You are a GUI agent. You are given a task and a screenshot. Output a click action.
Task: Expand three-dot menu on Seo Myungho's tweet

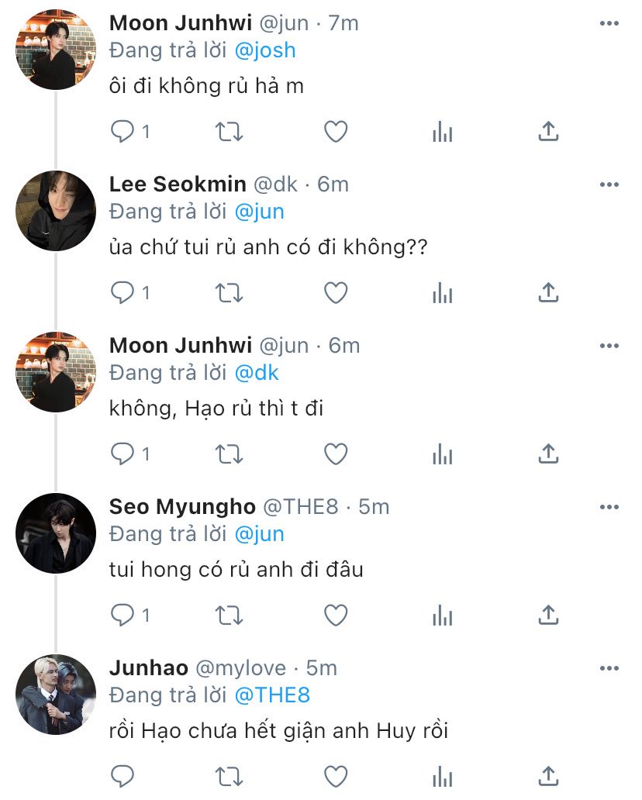(609, 507)
